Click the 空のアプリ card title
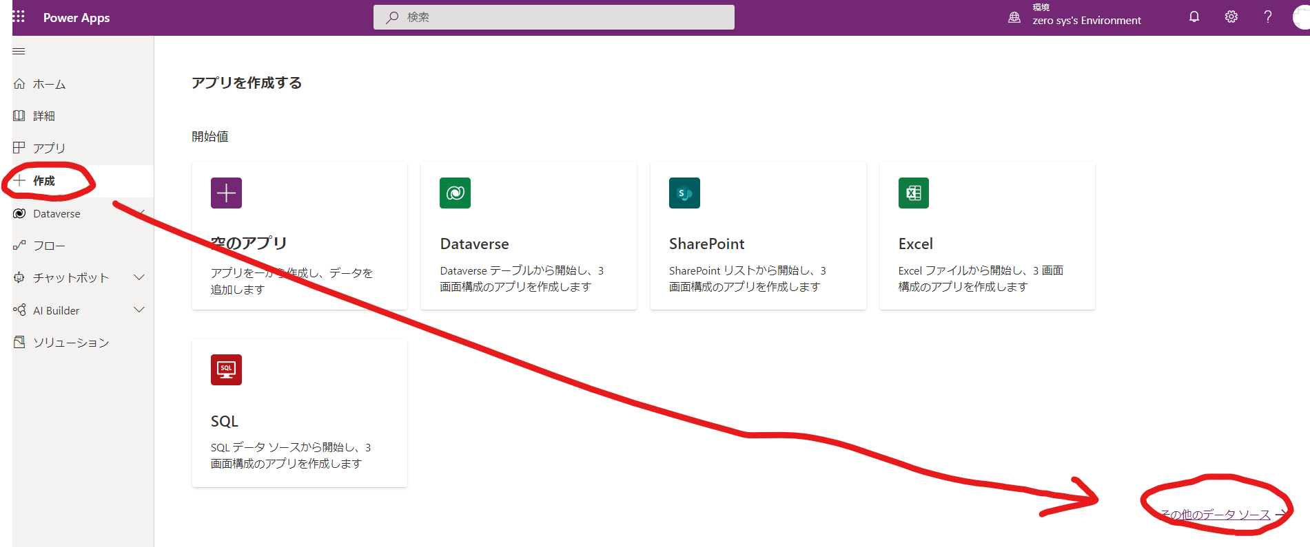This screenshot has width=1310, height=547. tap(249, 243)
